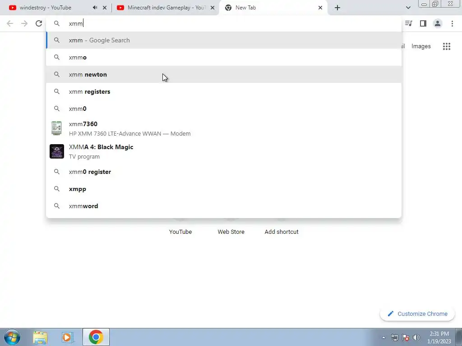This screenshot has width=462, height=346.
Task: Close the New Tab tab
Action: point(320,8)
